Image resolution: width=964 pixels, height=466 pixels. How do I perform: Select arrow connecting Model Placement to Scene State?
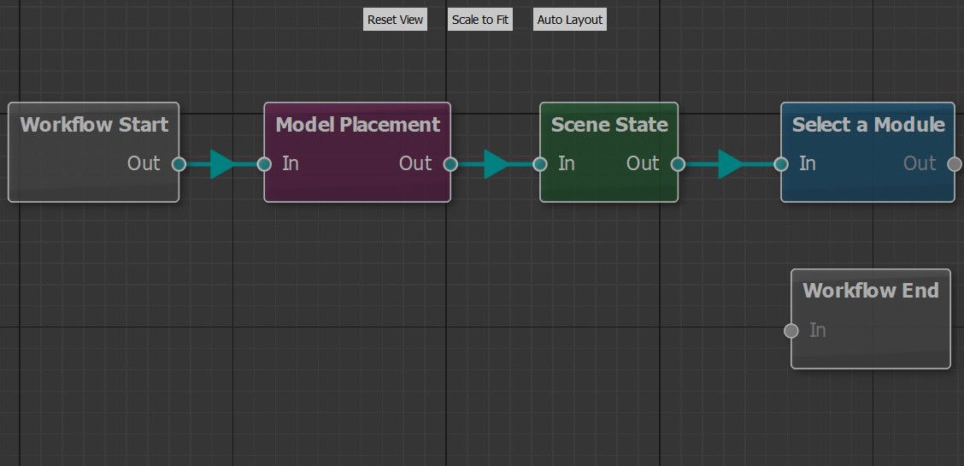[x=496, y=164]
